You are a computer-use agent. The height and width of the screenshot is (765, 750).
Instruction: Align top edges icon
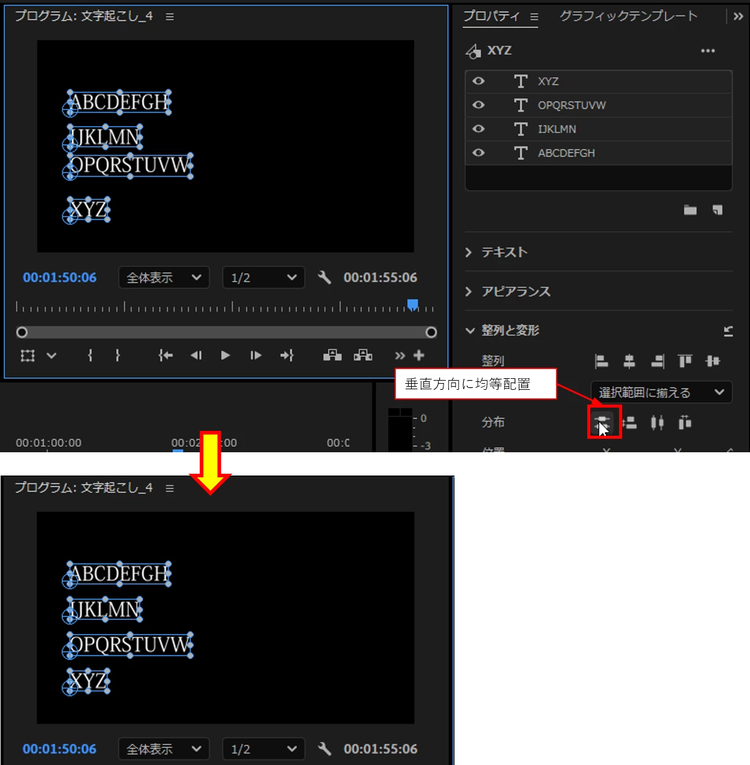685,361
